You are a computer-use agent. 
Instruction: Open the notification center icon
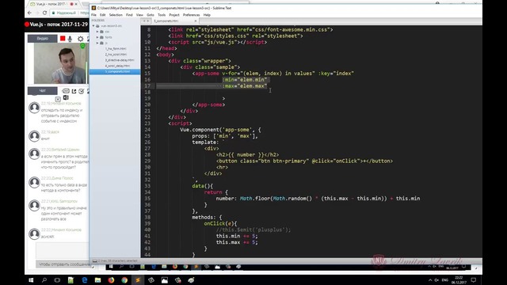[x=474, y=280]
